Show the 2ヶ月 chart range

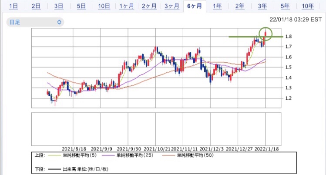(149, 6)
